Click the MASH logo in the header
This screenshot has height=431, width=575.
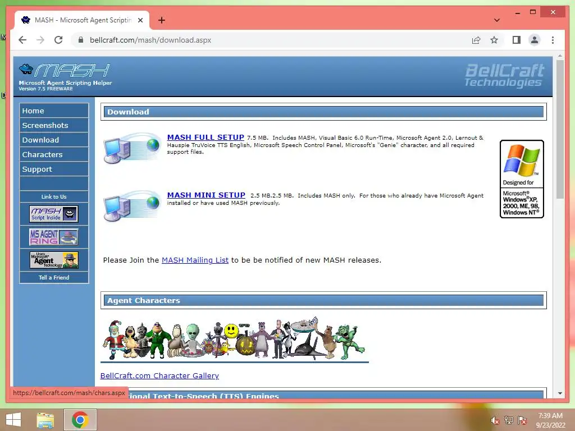65,76
